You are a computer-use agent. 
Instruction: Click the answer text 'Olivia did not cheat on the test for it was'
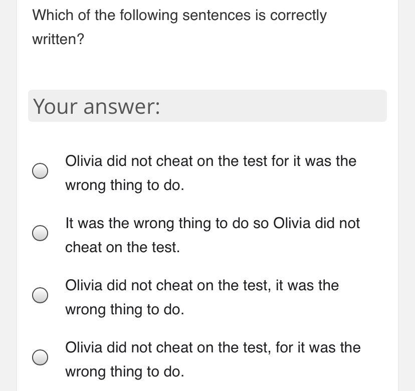[211, 161]
